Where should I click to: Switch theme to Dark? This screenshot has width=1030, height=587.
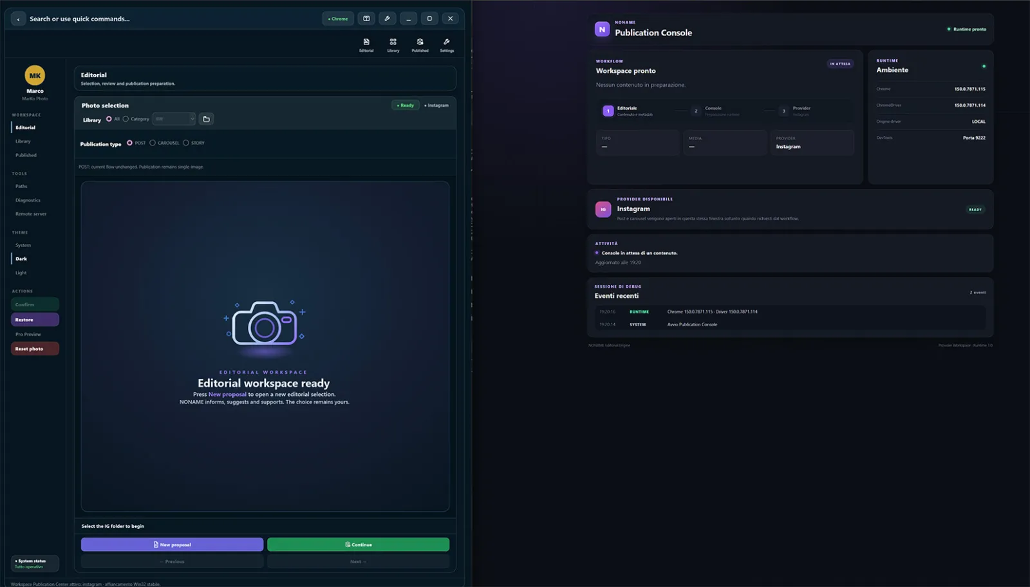pos(21,259)
